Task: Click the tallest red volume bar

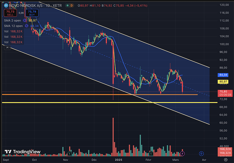Action: 113,137
